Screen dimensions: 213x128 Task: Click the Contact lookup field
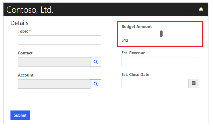[54, 62]
